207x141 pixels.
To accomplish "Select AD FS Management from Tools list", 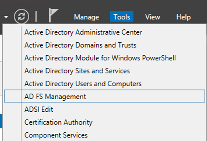I will pos(55,96).
